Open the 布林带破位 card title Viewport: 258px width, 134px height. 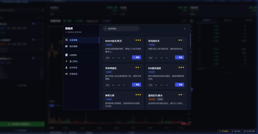[x=111, y=68]
